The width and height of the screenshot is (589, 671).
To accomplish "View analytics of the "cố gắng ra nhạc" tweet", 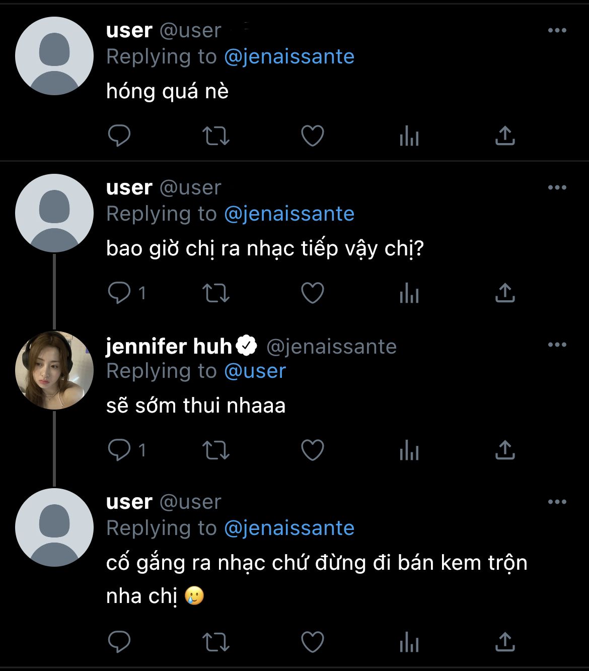I will coord(409,642).
